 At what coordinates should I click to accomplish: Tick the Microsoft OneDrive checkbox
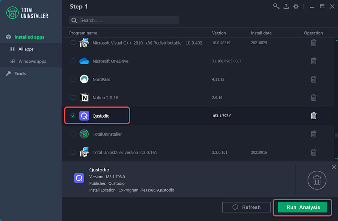[x=73, y=61]
